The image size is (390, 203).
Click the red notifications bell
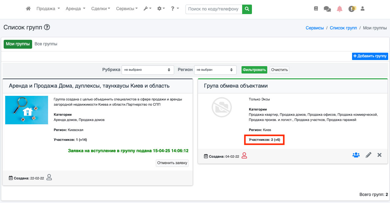point(339,9)
